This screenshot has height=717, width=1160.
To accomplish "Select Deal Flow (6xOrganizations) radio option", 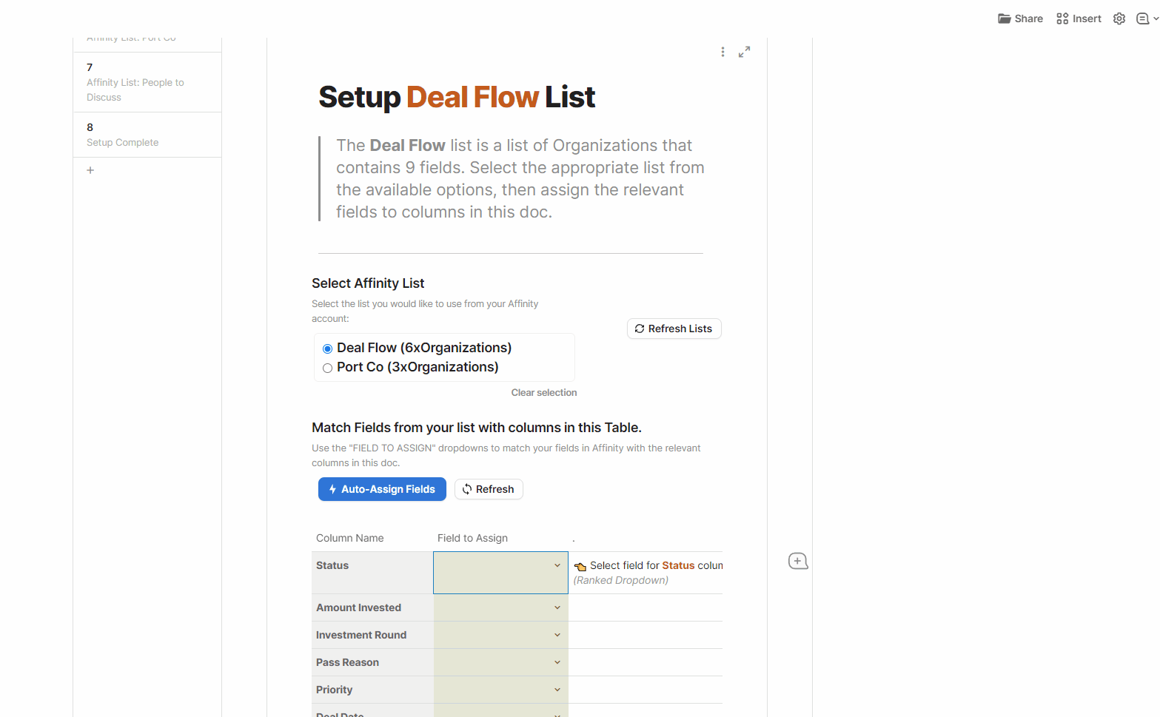I will click(x=327, y=349).
